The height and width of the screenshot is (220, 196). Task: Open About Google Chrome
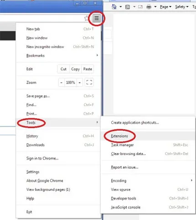[58, 181]
